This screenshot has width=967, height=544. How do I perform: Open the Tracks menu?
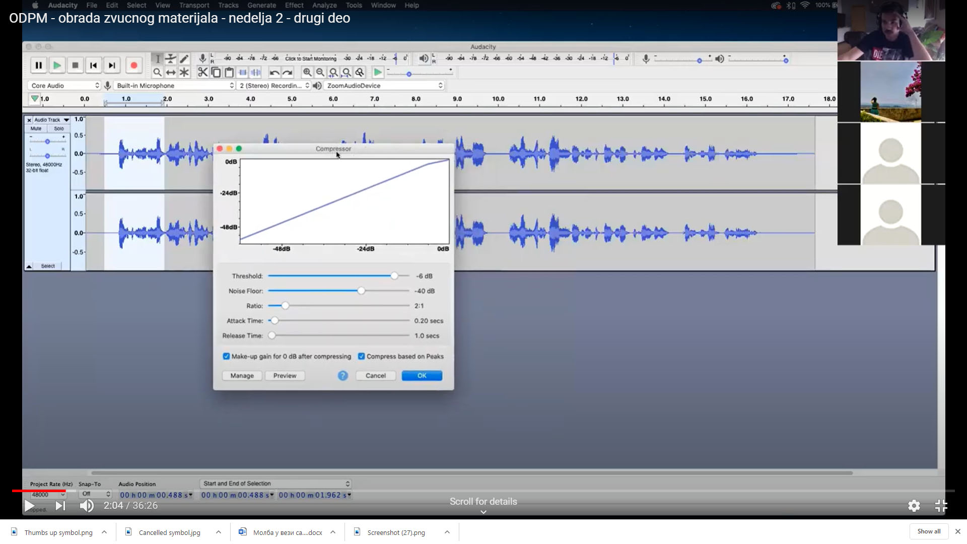(228, 5)
